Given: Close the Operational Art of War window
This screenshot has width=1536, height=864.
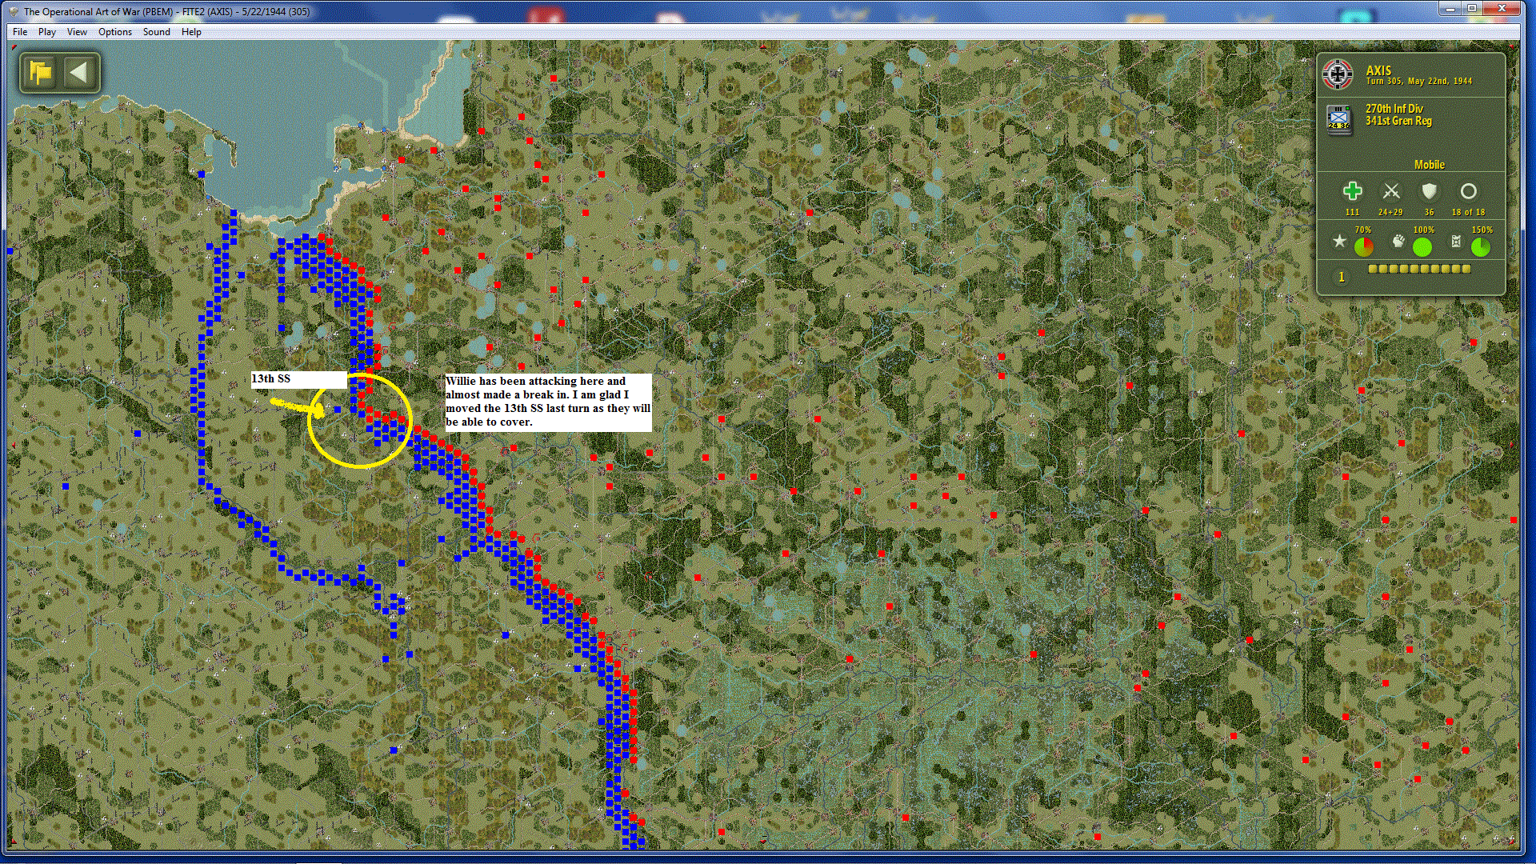Looking at the screenshot, I should tap(1501, 8).
